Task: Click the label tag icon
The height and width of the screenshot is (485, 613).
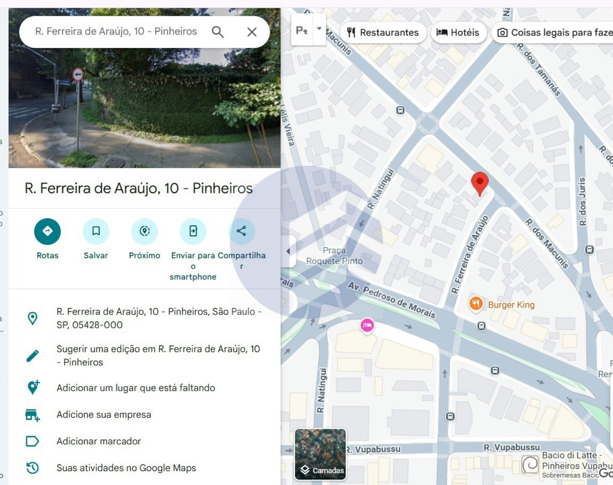Action: point(32,441)
